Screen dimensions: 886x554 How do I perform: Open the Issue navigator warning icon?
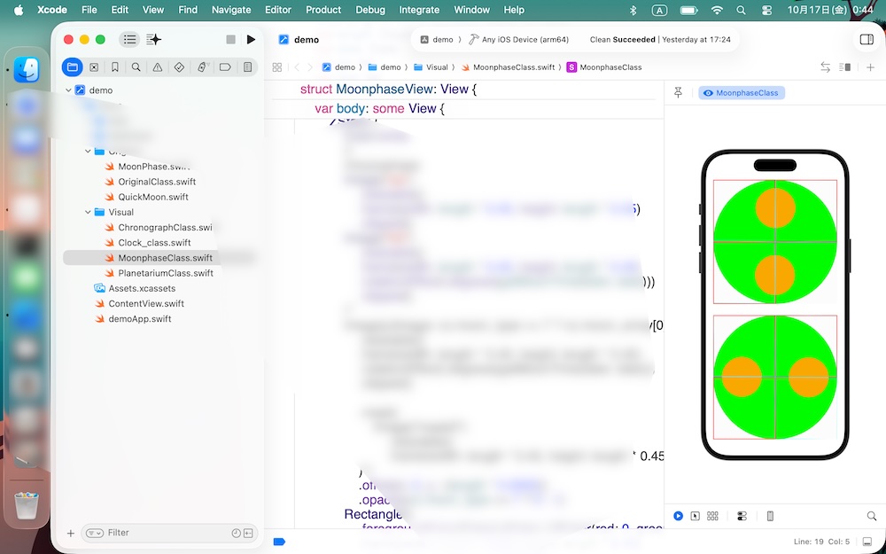(158, 67)
